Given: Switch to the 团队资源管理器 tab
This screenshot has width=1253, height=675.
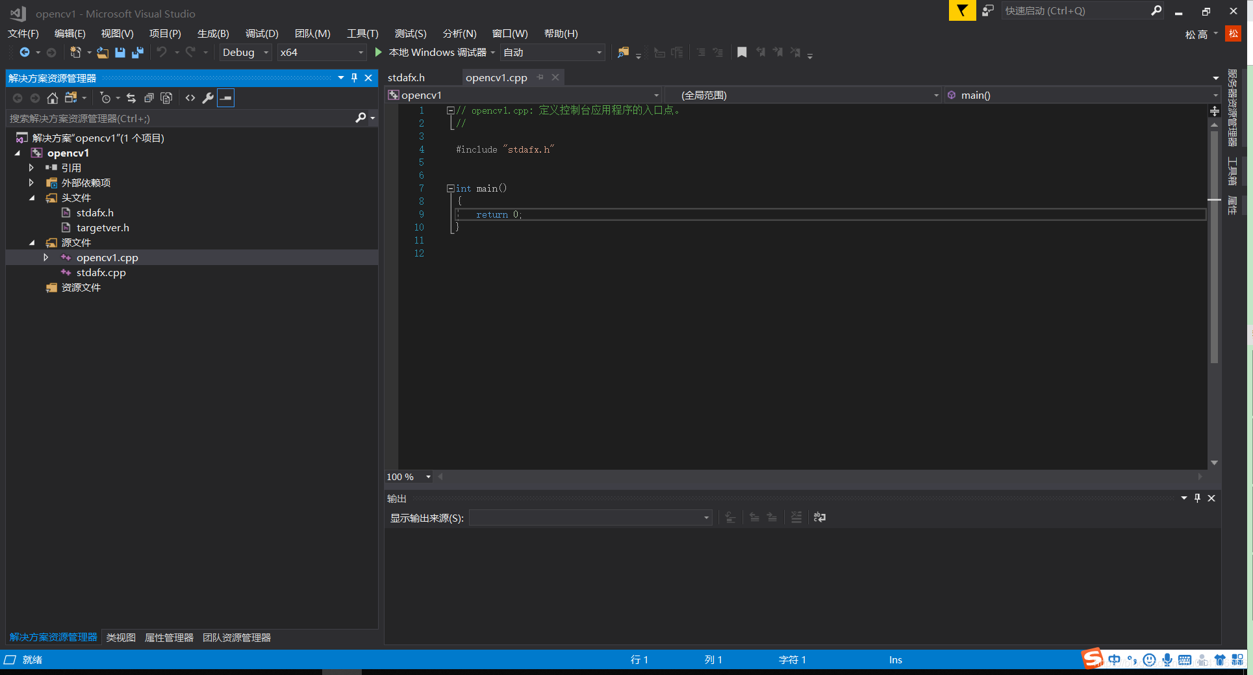Looking at the screenshot, I should [x=236, y=638].
